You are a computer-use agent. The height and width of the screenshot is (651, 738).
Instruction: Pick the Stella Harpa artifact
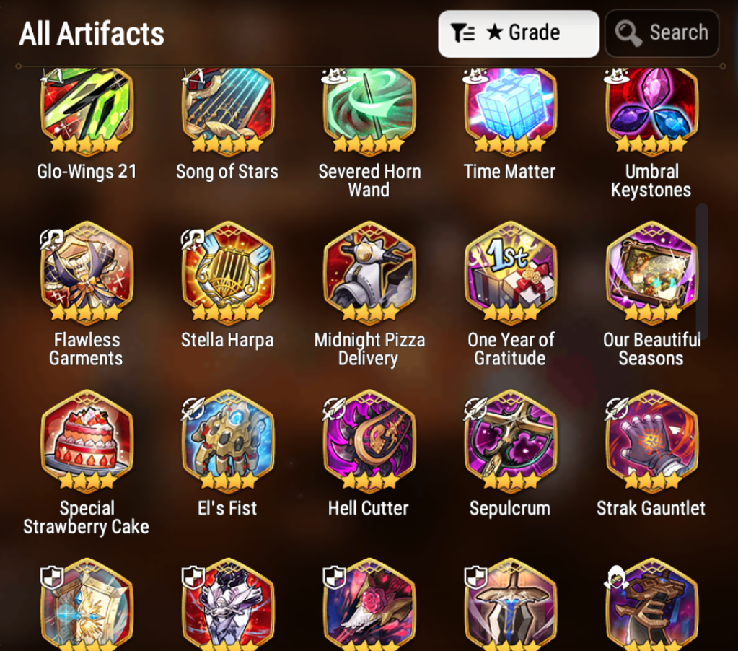point(228,273)
